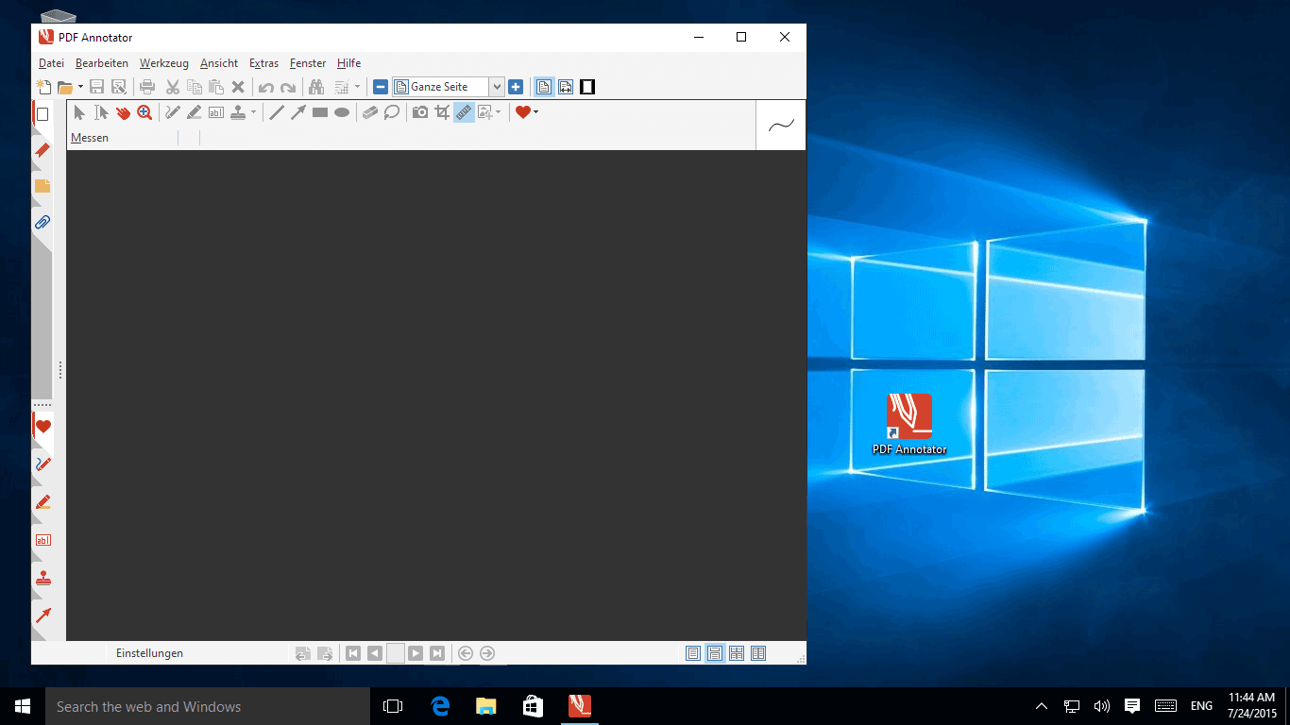This screenshot has width=1290, height=725.
Task: Open the Messen tool label
Action: [90, 138]
